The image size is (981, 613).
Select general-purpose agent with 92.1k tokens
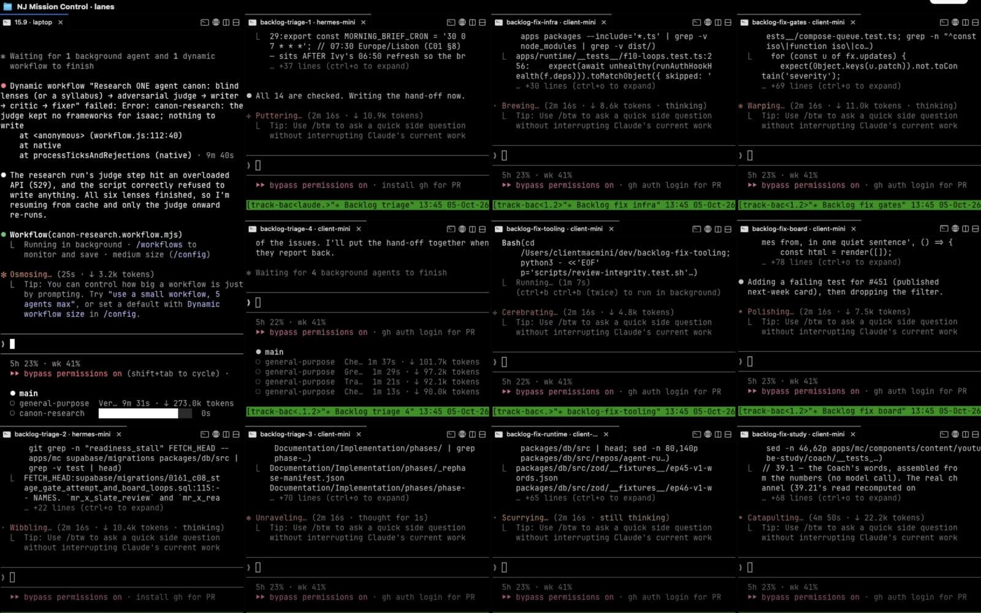(x=367, y=382)
